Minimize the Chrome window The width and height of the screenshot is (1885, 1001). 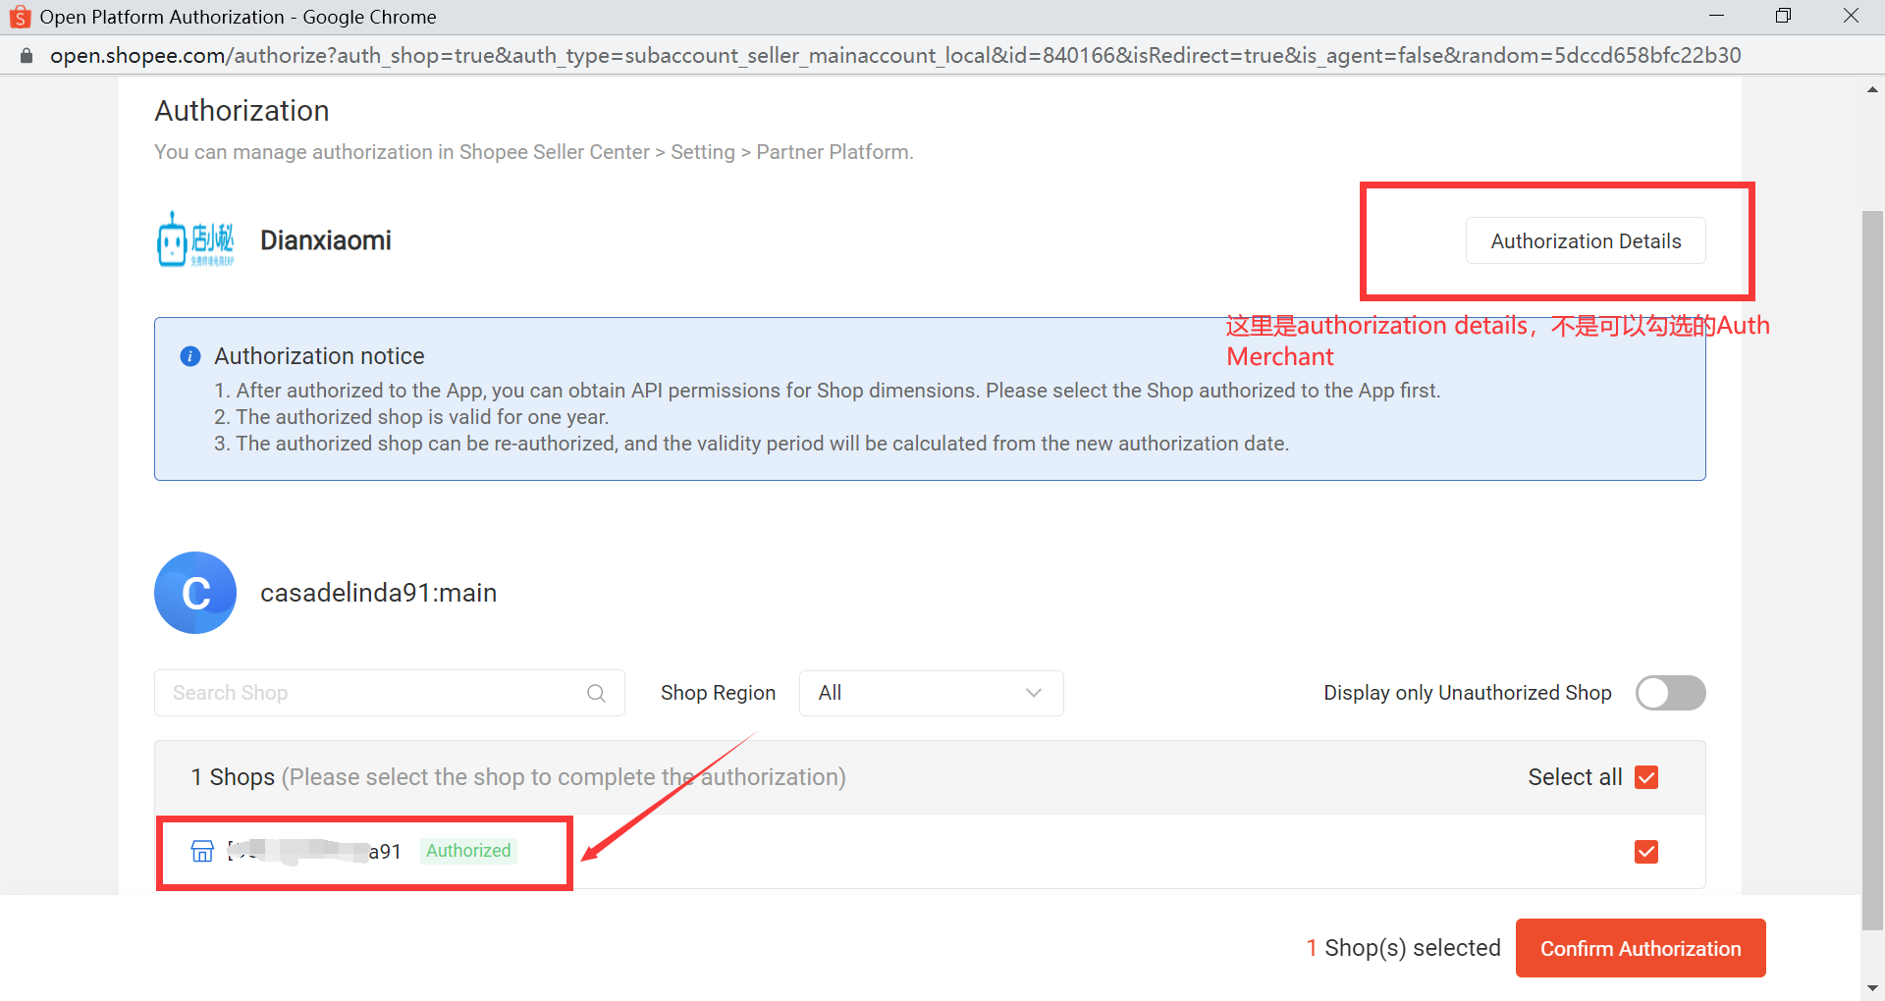tap(1716, 16)
